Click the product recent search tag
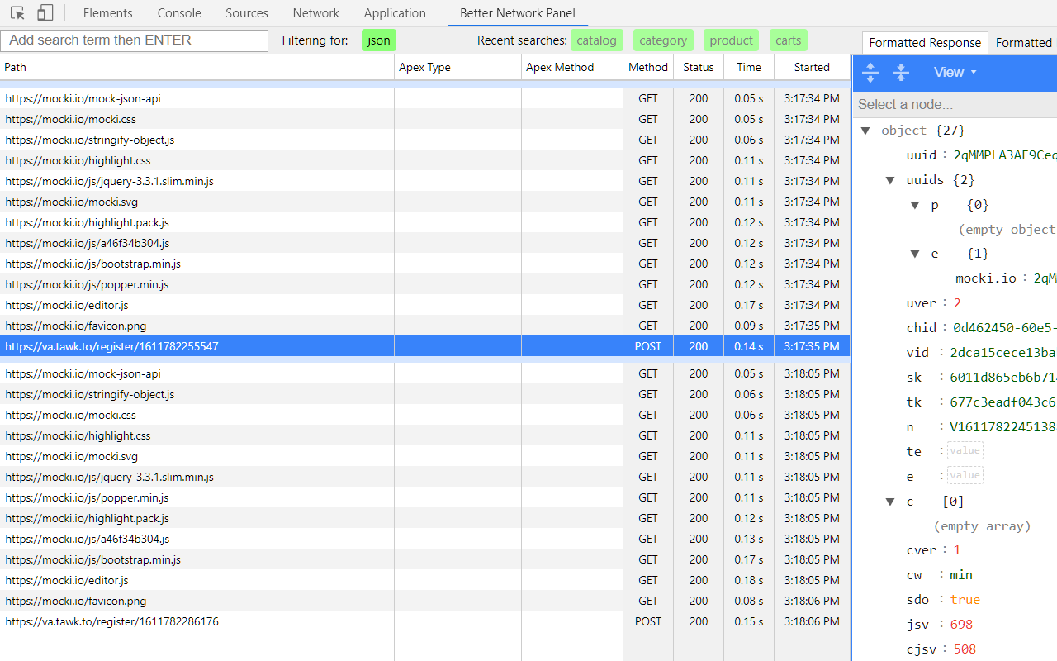The height and width of the screenshot is (661, 1057). point(731,40)
